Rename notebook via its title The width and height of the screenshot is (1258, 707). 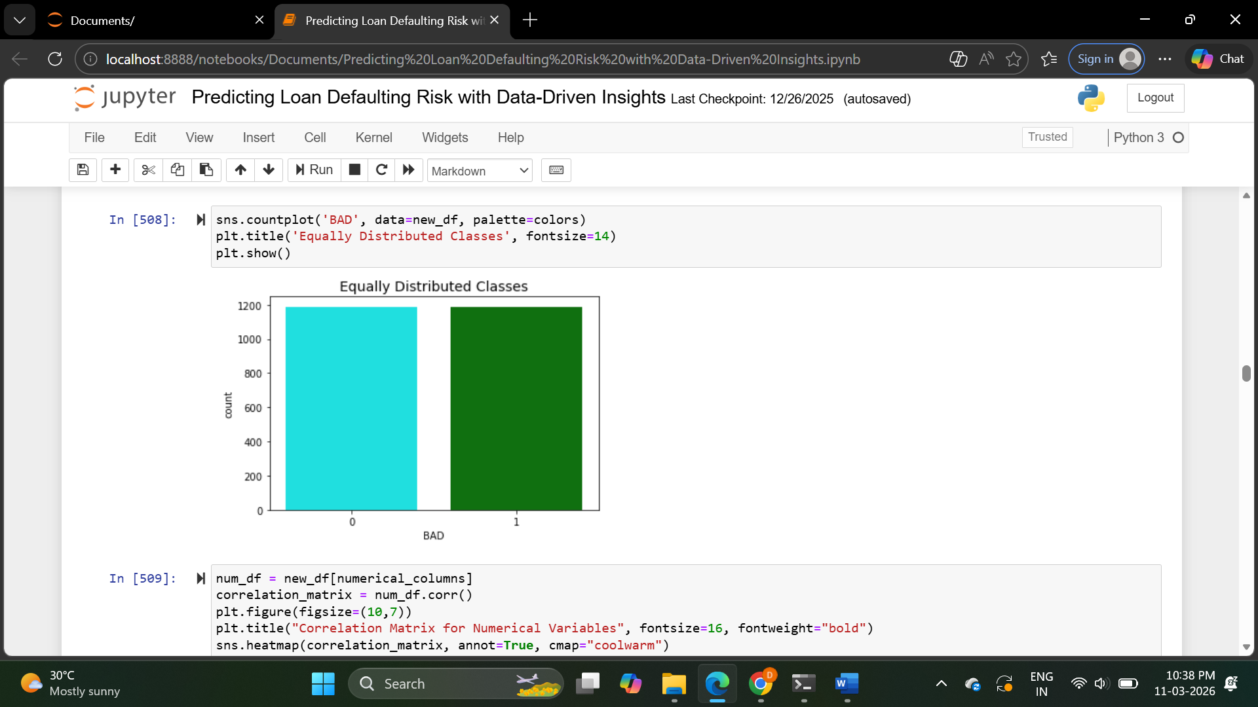[x=429, y=98]
